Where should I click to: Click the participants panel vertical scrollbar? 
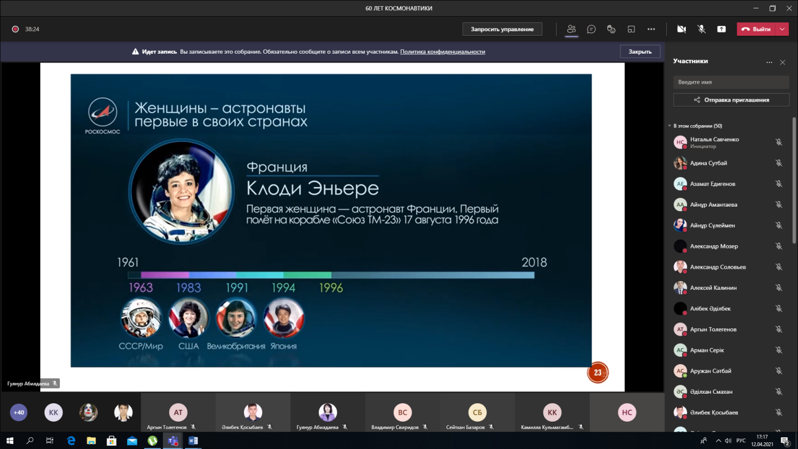point(795,180)
